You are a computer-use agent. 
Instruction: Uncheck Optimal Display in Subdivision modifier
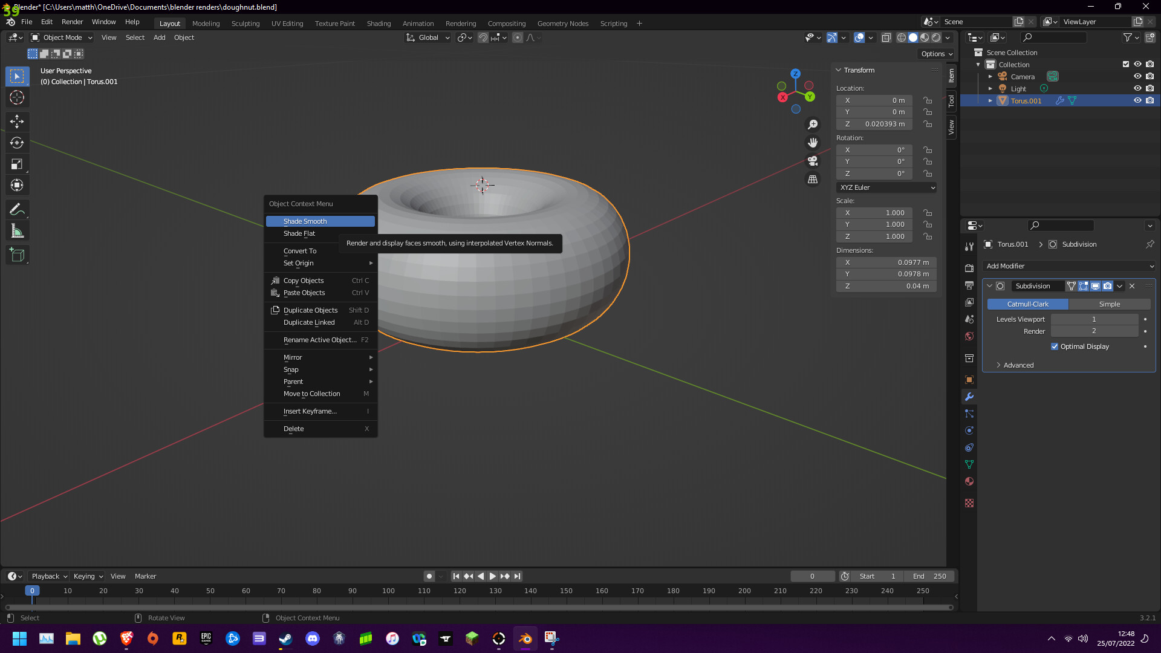tap(1055, 346)
